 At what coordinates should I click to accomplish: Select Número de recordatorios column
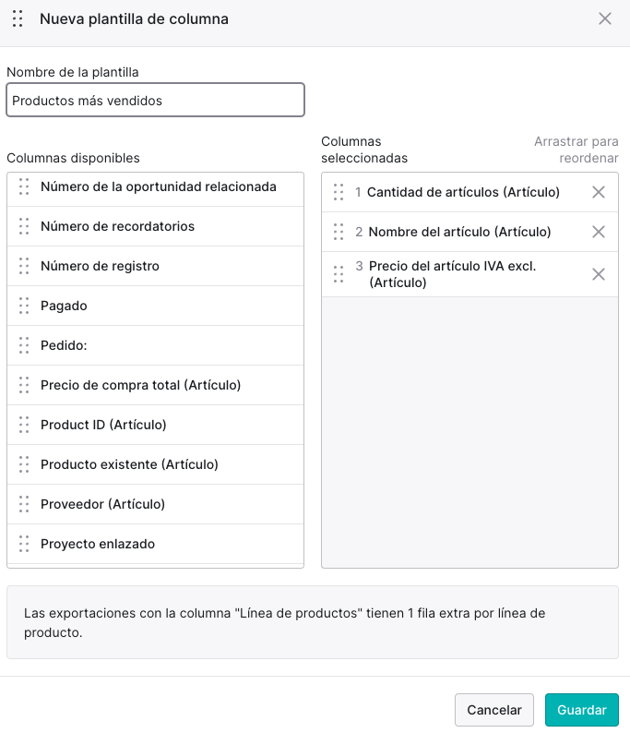click(x=156, y=226)
